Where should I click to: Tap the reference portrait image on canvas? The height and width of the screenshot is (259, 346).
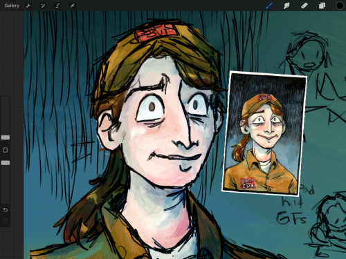point(264,134)
